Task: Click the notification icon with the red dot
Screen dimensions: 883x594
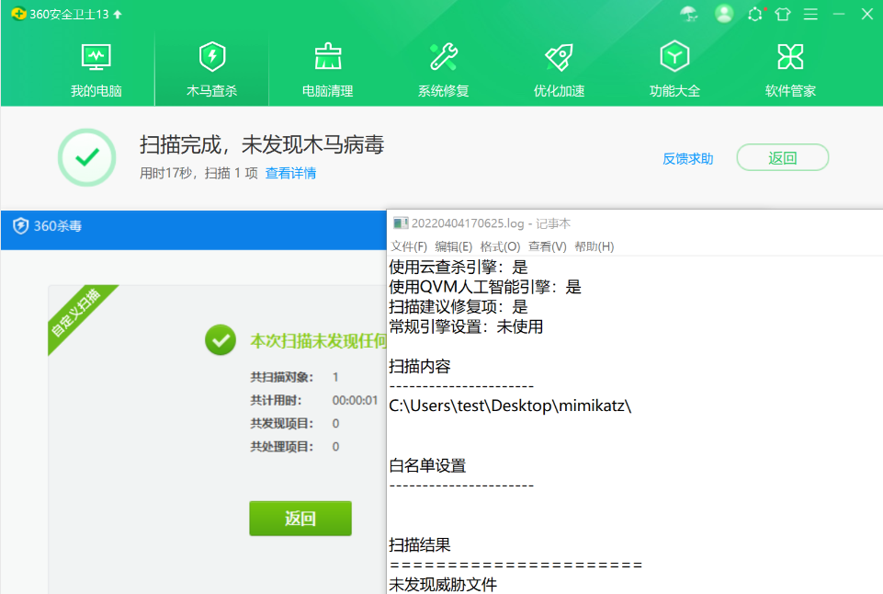Action: point(755,14)
